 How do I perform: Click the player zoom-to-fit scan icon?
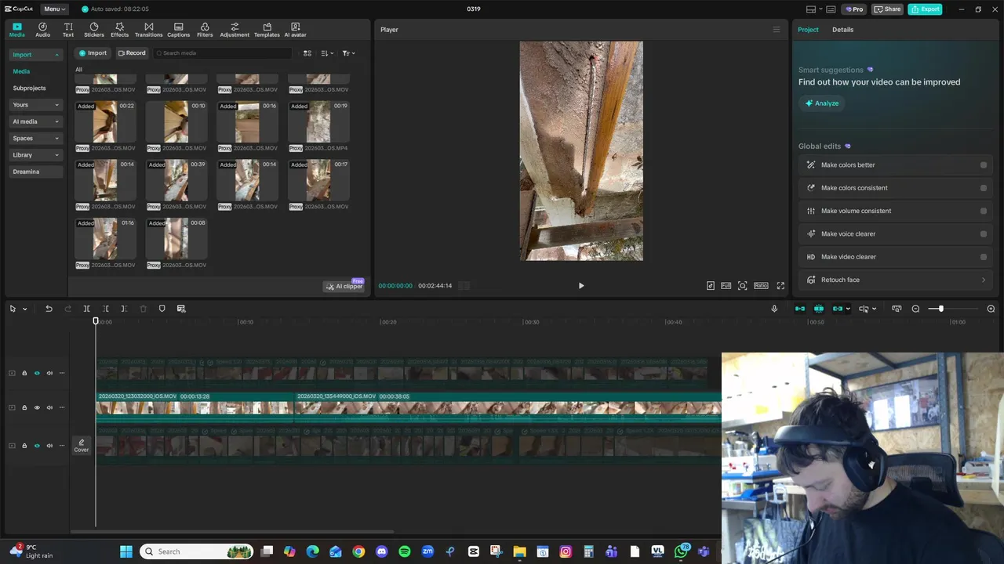point(743,286)
